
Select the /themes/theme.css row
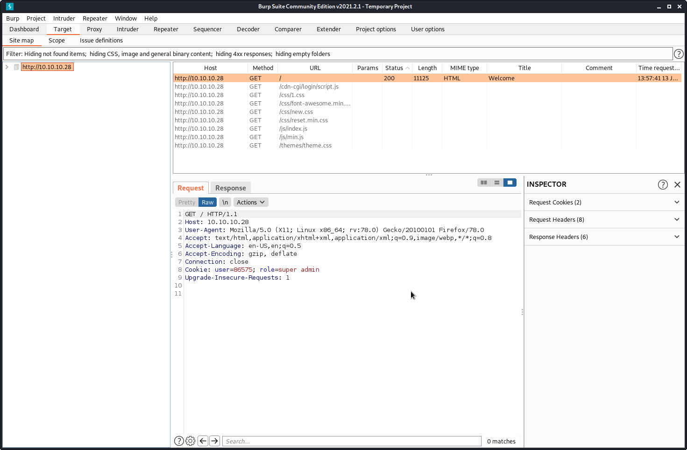coord(427,146)
